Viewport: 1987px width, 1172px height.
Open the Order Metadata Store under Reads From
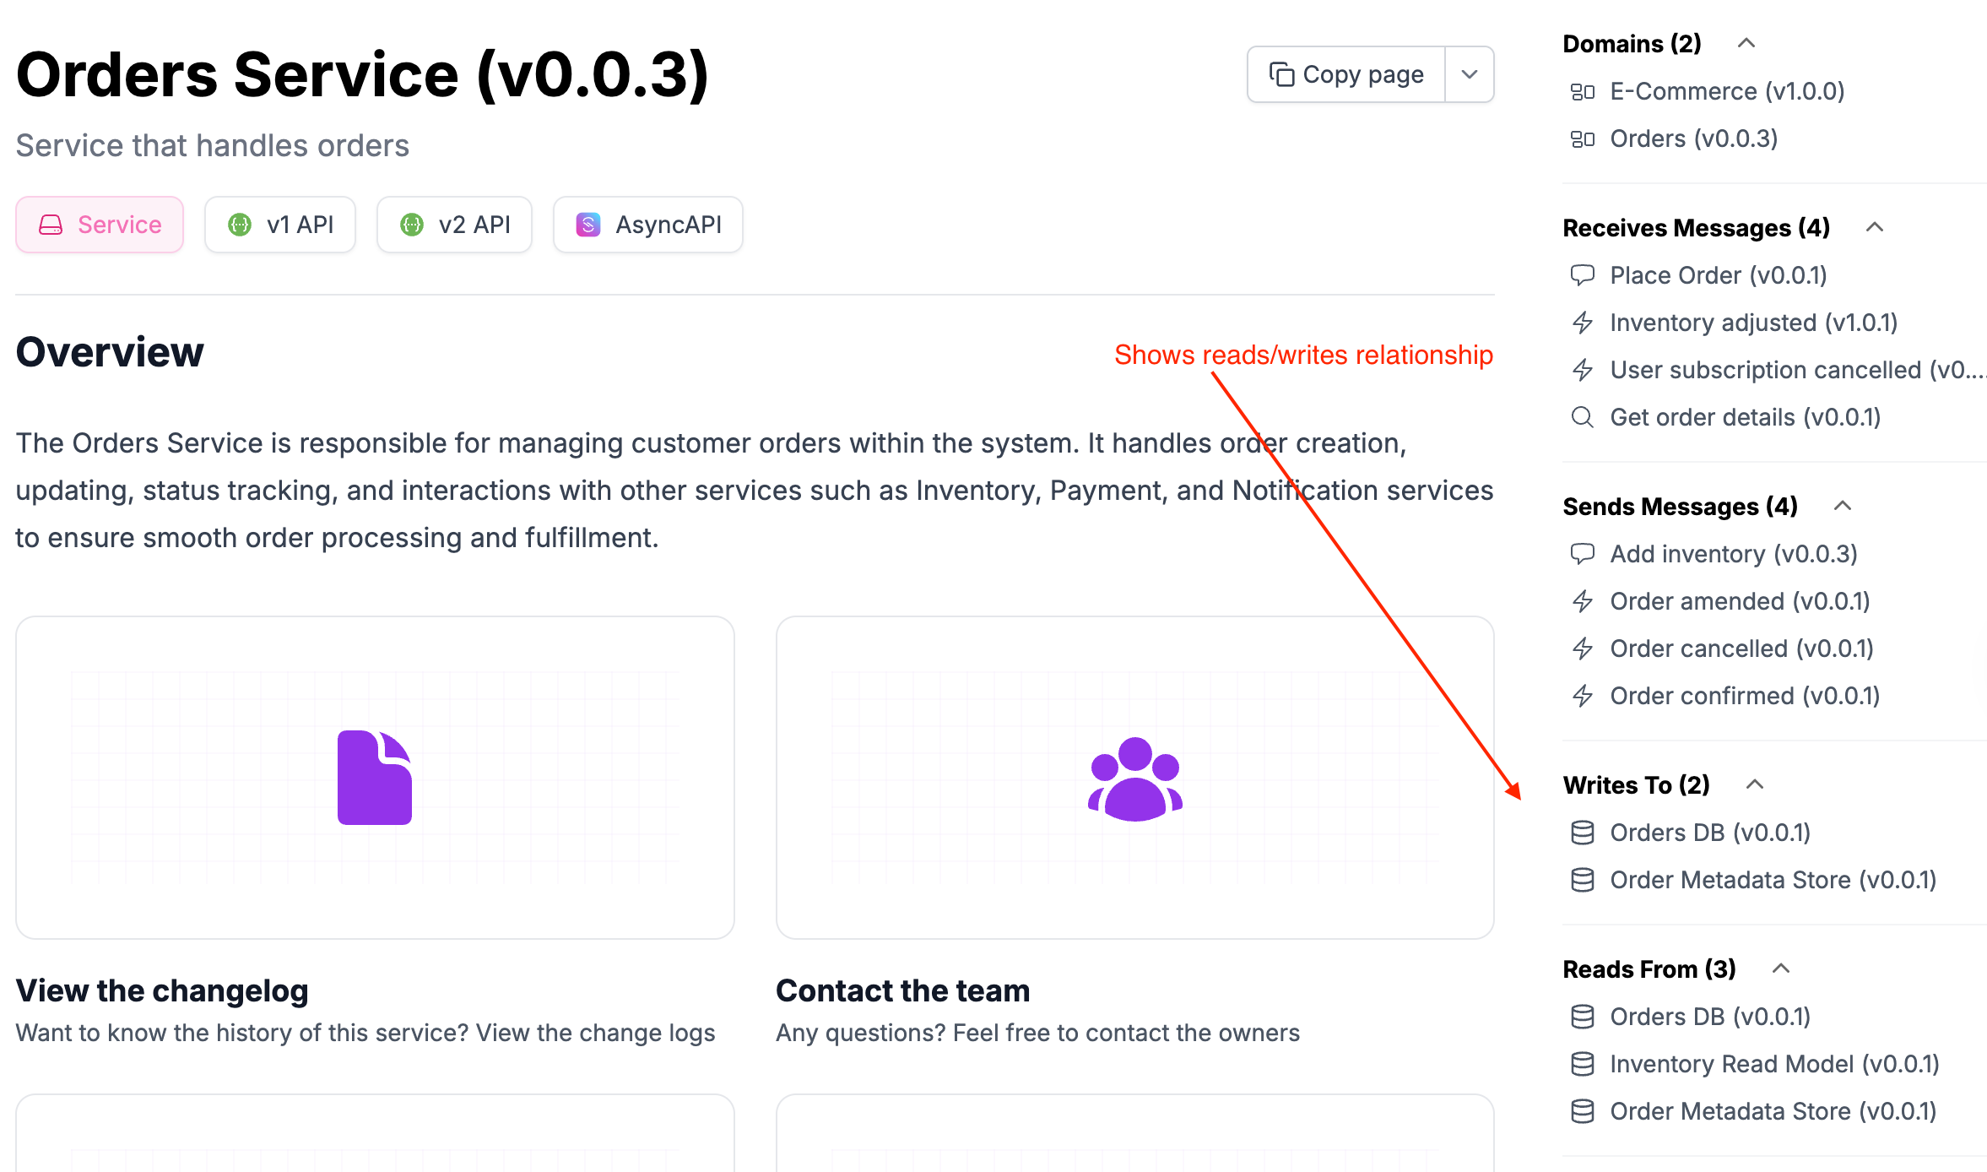click(x=1773, y=1111)
